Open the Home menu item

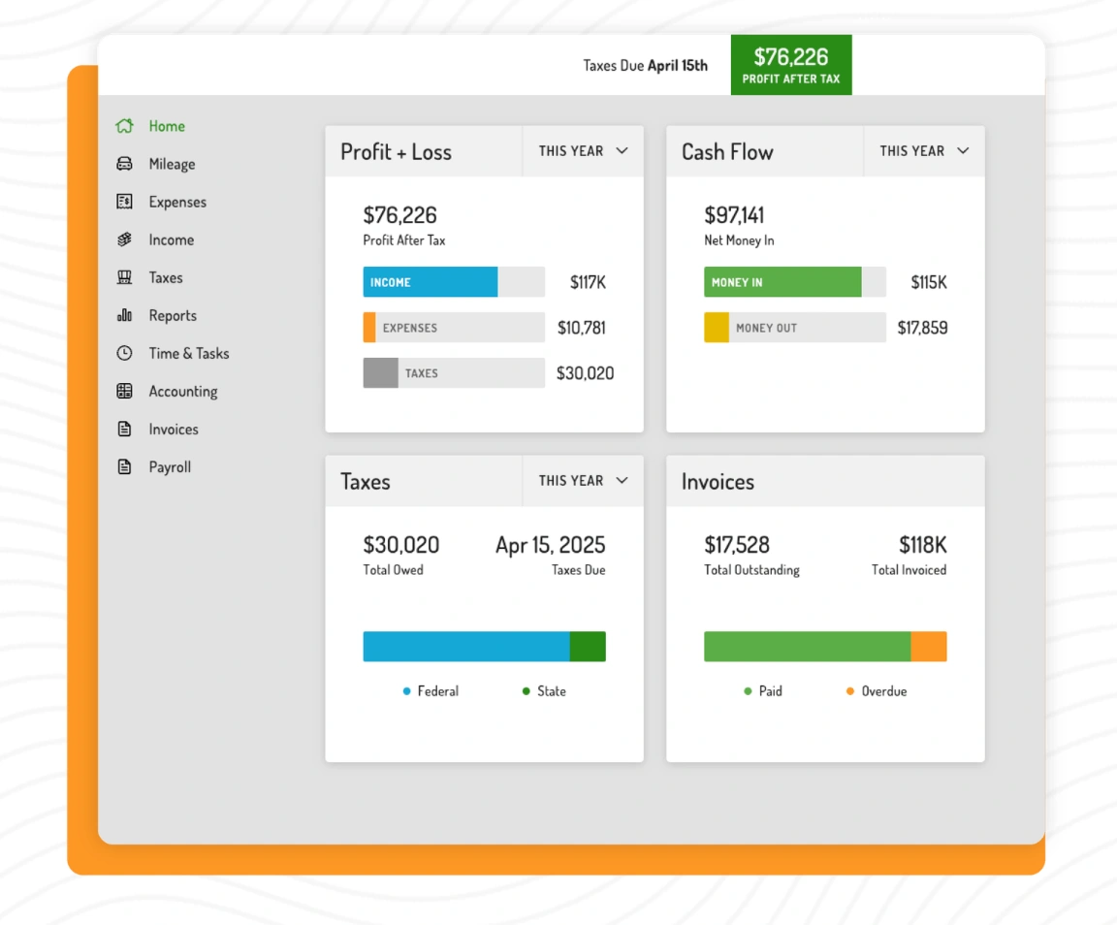click(167, 126)
